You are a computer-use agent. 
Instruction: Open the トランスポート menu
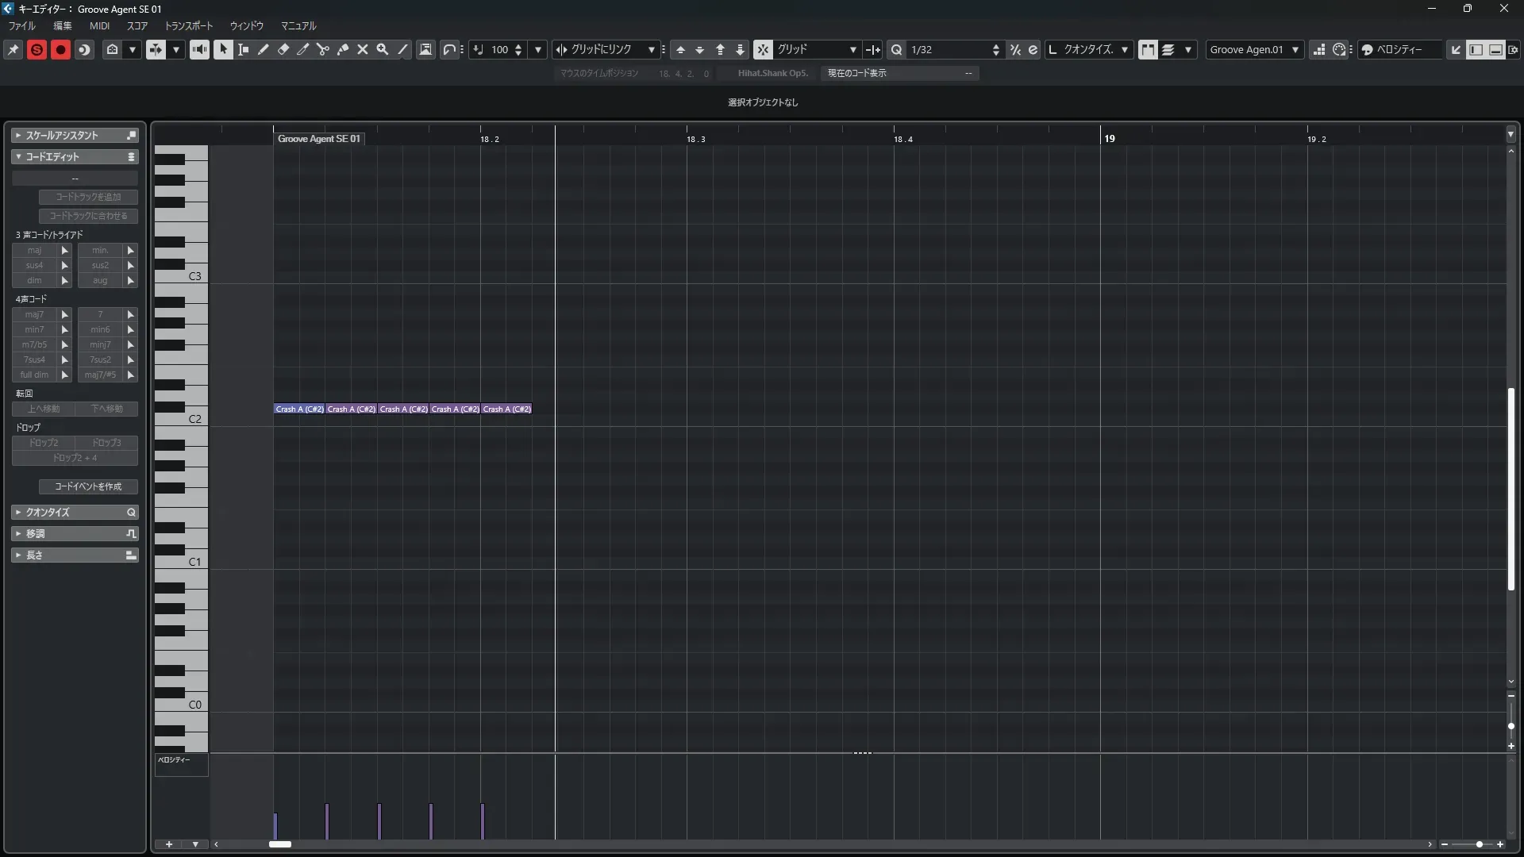189,26
